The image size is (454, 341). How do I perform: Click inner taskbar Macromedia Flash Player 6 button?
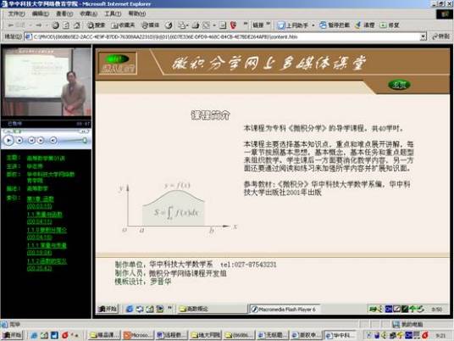click(285, 309)
